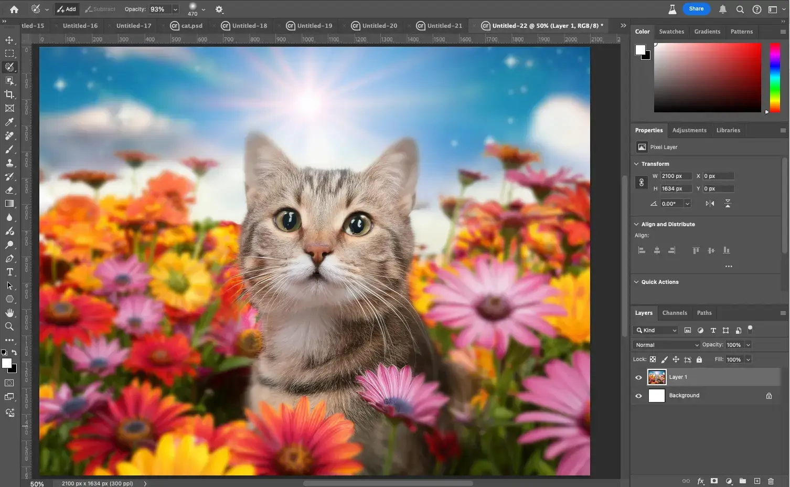Pick a color with the Eyedropper tool
790x487 pixels.
(9, 122)
